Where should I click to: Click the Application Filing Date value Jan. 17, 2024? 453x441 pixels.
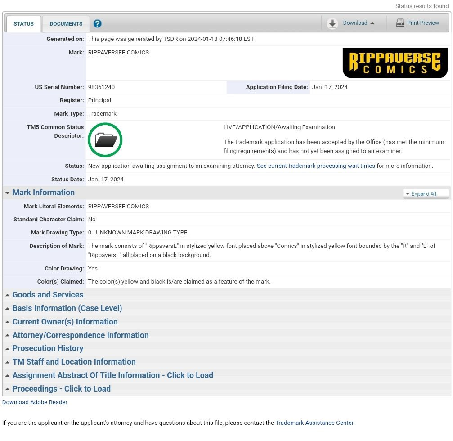pos(330,87)
